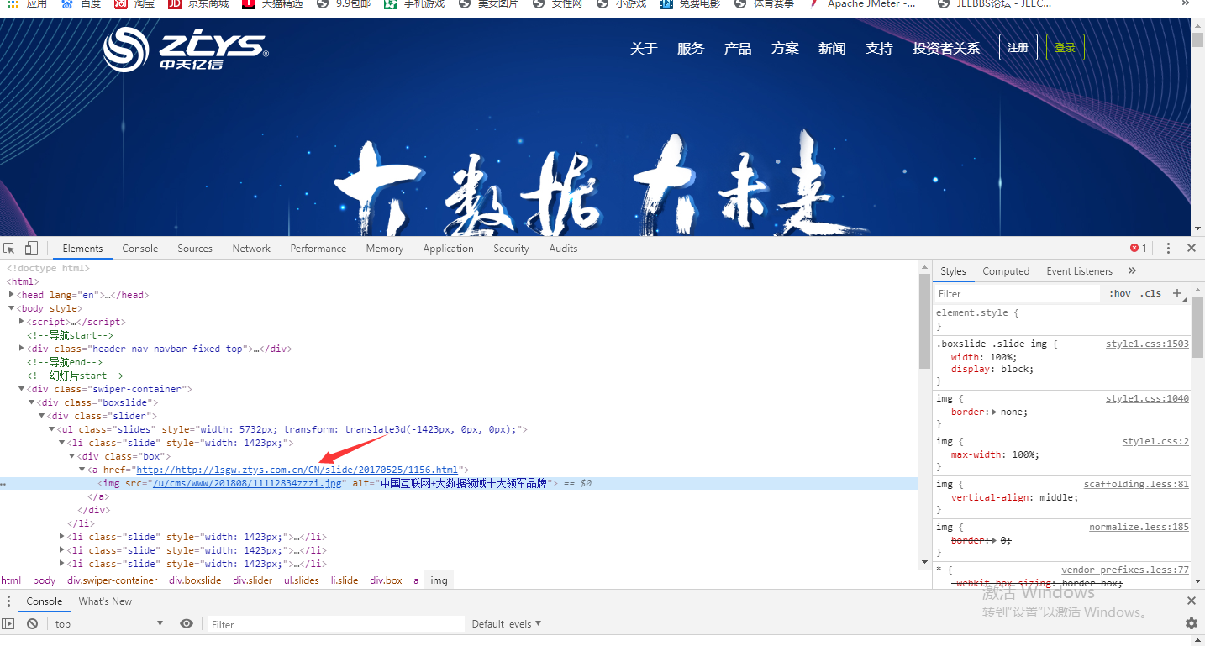Open the Memory tab

click(x=385, y=249)
